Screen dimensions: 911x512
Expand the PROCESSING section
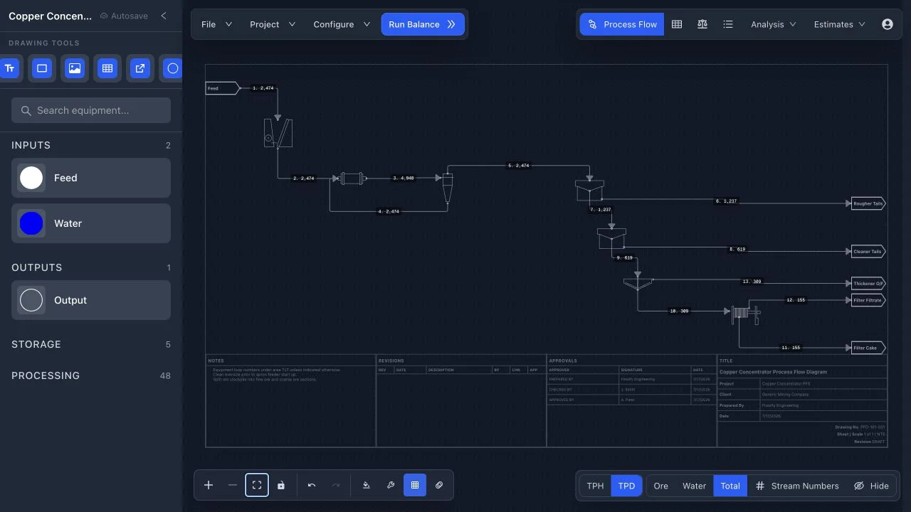(91, 375)
